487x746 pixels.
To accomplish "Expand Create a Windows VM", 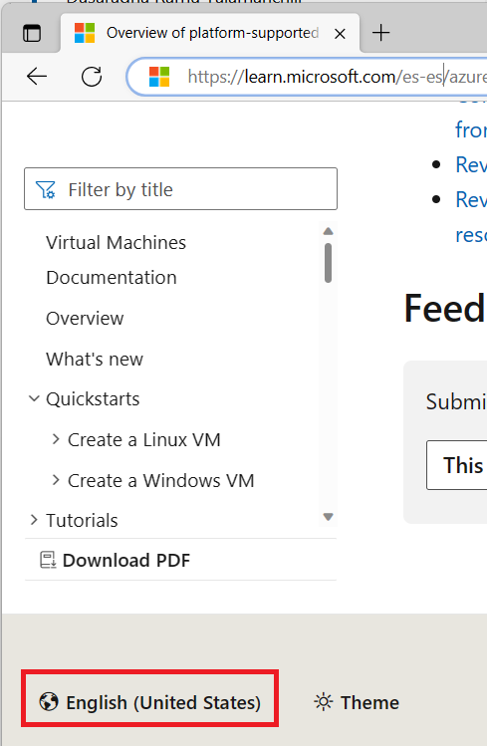I will pyautogui.click(x=56, y=480).
